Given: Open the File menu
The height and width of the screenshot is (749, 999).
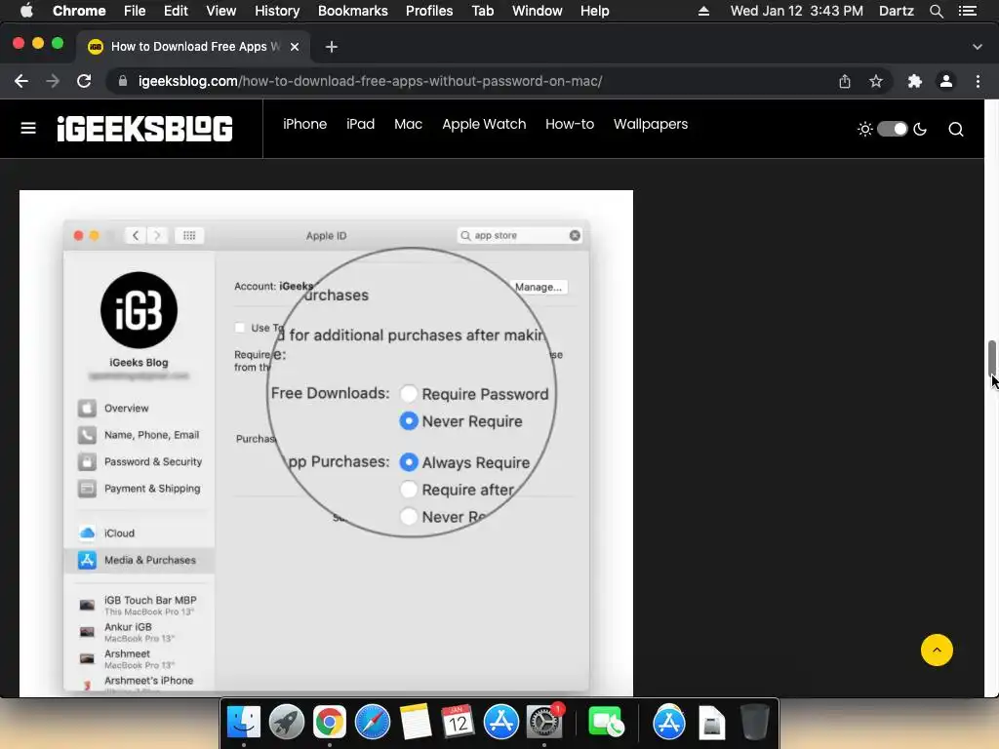Looking at the screenshot, I should (x=135, y=11).
